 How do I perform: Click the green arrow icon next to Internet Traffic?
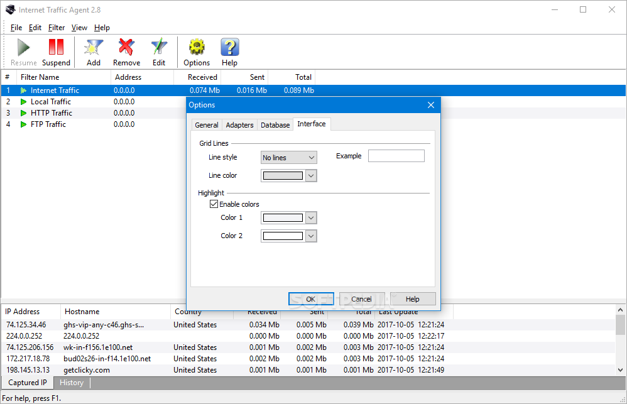click(24, 90)
